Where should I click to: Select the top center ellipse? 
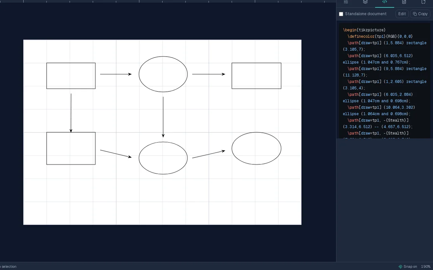pyautogui.click(x=163, y=74)
